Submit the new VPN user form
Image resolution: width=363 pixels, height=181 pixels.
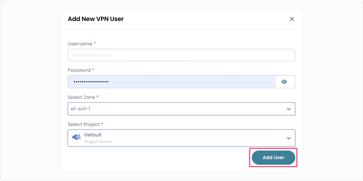click(273, 157)
